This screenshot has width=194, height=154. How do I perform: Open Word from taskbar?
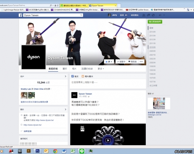point(64,151)
